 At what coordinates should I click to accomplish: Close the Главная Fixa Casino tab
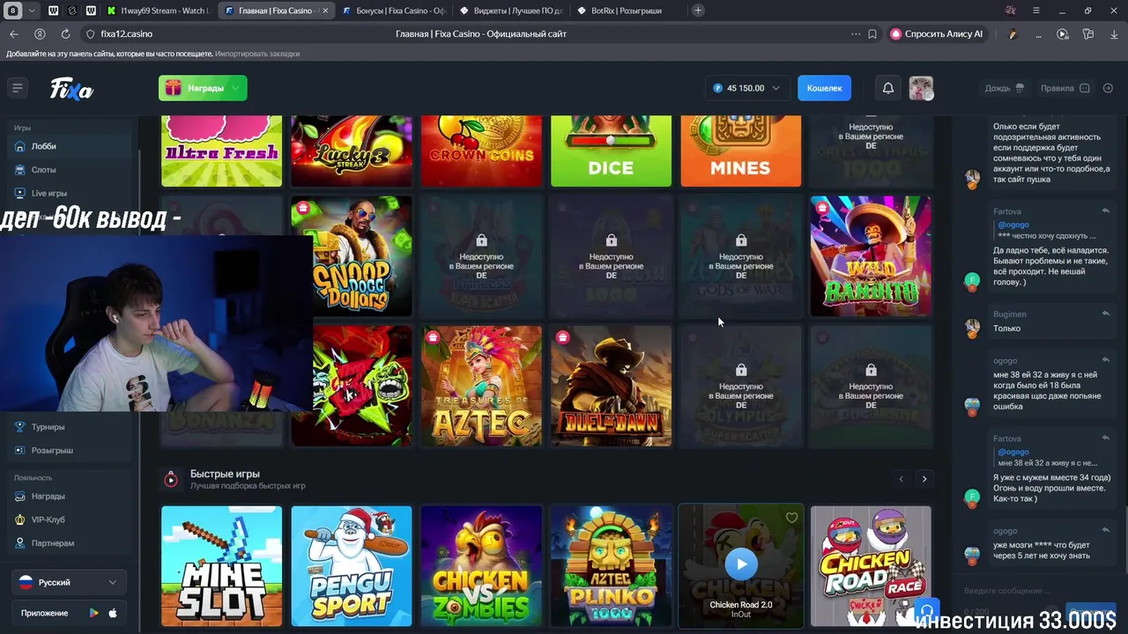pos(325,11)
